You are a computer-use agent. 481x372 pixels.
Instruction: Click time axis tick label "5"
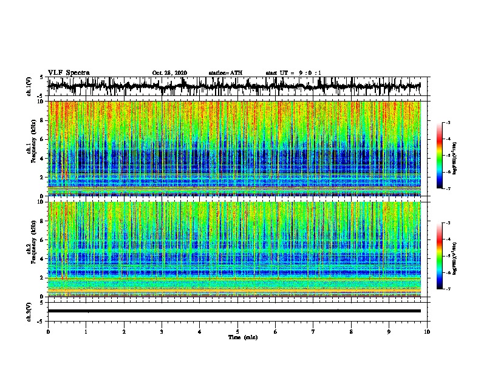(x=237, y=332)
